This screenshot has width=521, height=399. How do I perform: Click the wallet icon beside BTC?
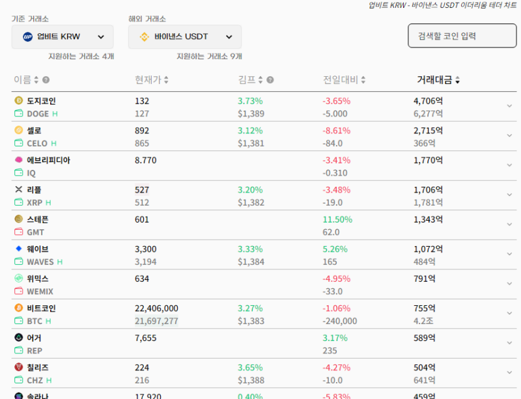pyautogui.click(x=19, y=321)
